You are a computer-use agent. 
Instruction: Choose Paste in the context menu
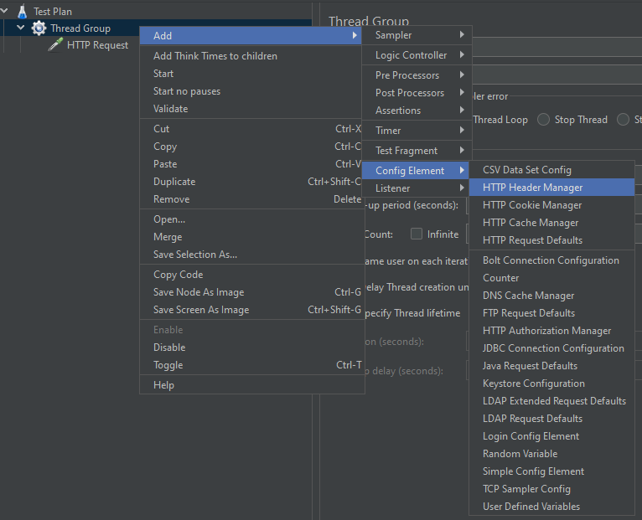pos(251,164)
